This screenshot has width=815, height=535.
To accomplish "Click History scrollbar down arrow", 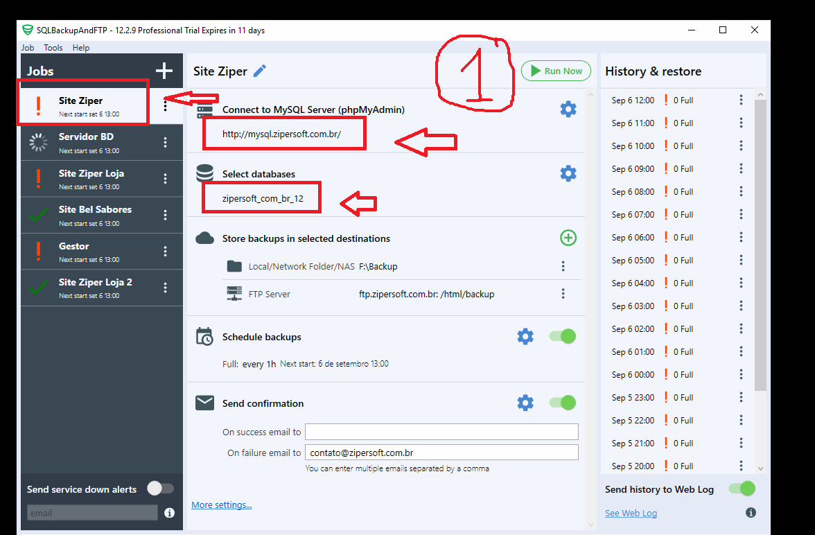I will click(760, 468).
